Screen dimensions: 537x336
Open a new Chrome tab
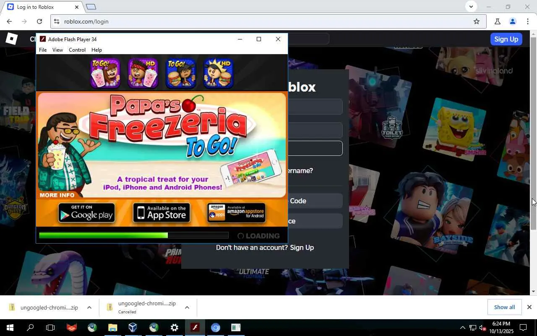(91, 7)
